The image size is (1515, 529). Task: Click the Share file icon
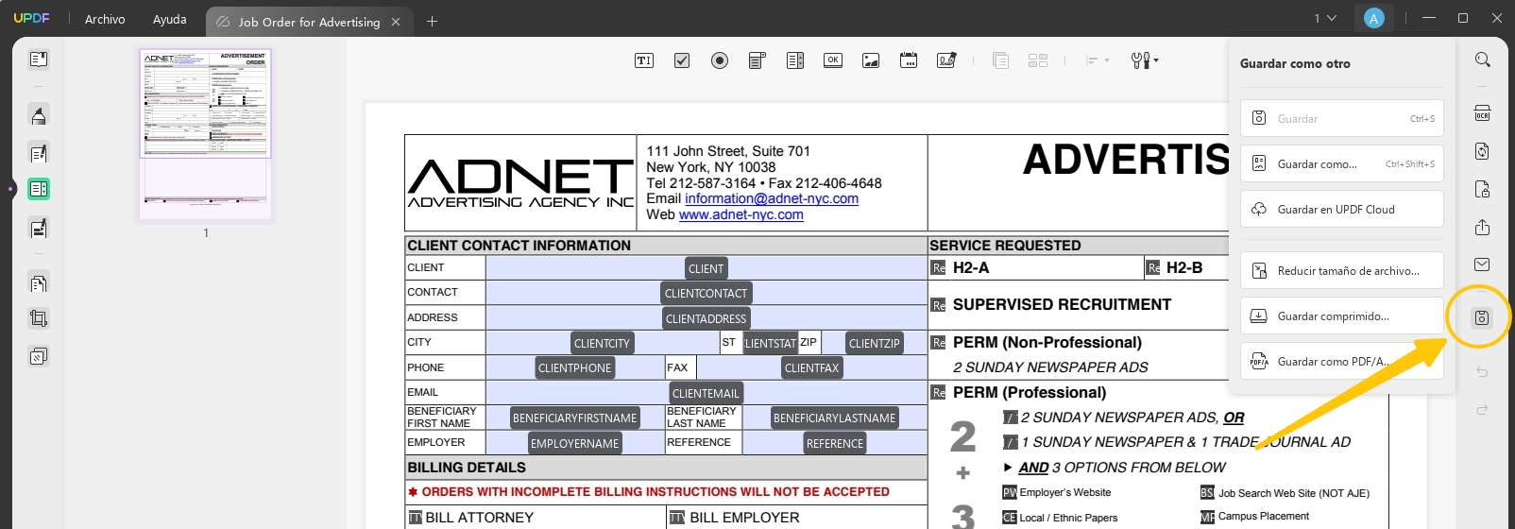tap(1483, 227)
